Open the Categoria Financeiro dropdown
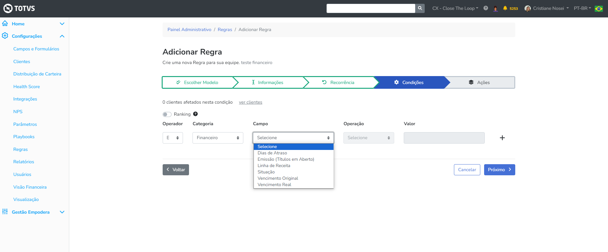This screenshot has width=608, height=252. click(x=218, y=138)
